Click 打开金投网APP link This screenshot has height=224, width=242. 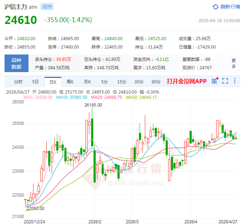coord(187,81)
